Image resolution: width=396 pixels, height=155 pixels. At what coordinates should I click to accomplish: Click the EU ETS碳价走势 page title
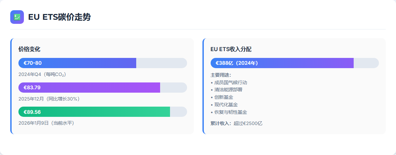click(59, 17)
